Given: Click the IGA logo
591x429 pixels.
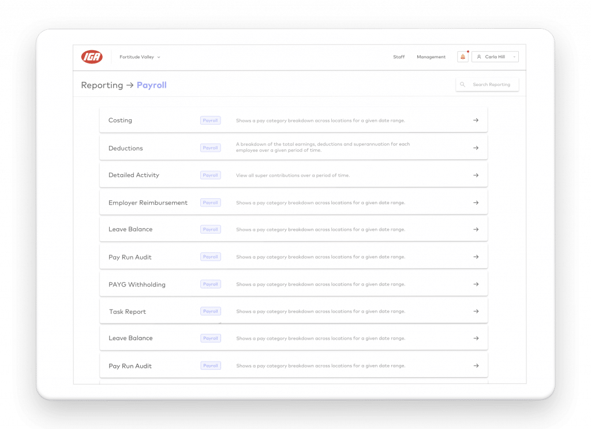Looking at the screenshot, I should pyautogui.click(x=92, y=57).
